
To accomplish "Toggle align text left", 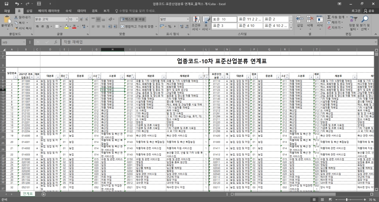I will [93, 26].
